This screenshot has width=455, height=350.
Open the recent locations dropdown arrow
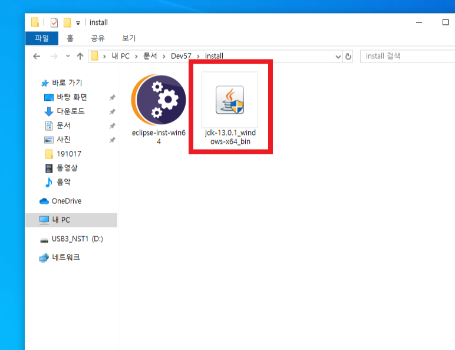pos(68,56)
